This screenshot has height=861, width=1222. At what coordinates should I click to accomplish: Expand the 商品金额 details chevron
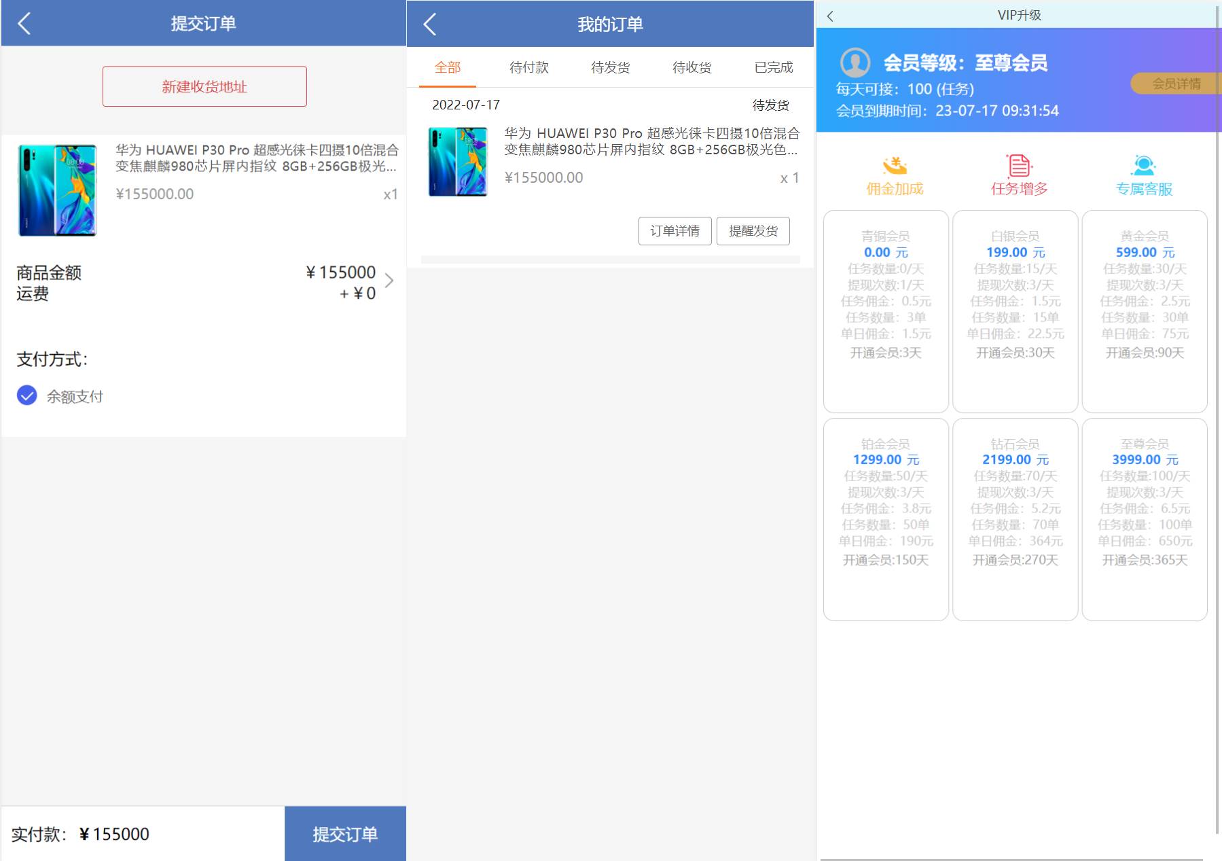coord(389,281)
